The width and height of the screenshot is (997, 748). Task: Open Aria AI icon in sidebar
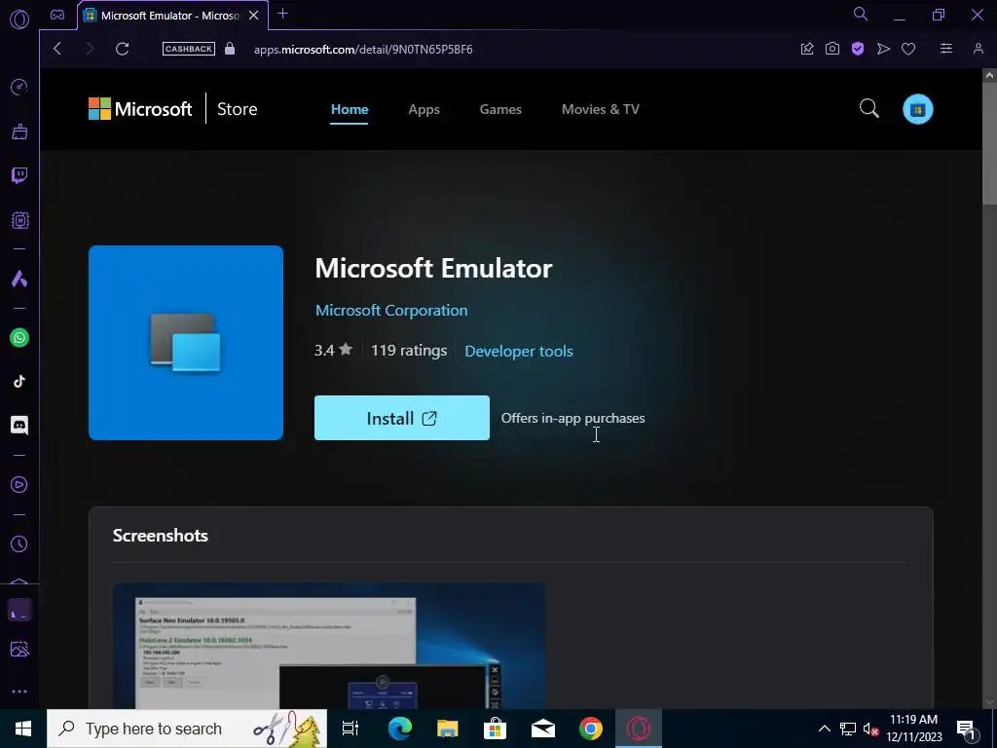click(x=19, y=279)
